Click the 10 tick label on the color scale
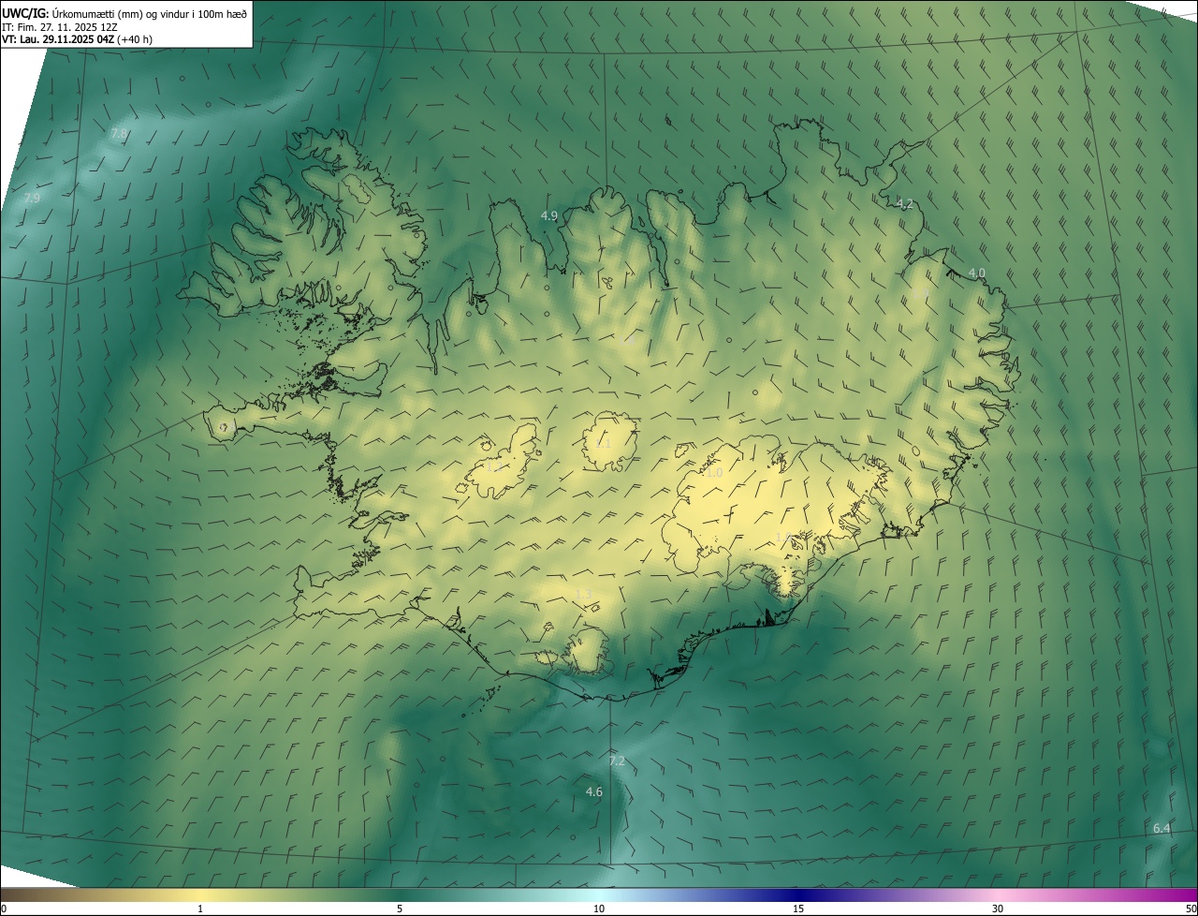This screenshot has width=1198, height=916. point(599,909)
